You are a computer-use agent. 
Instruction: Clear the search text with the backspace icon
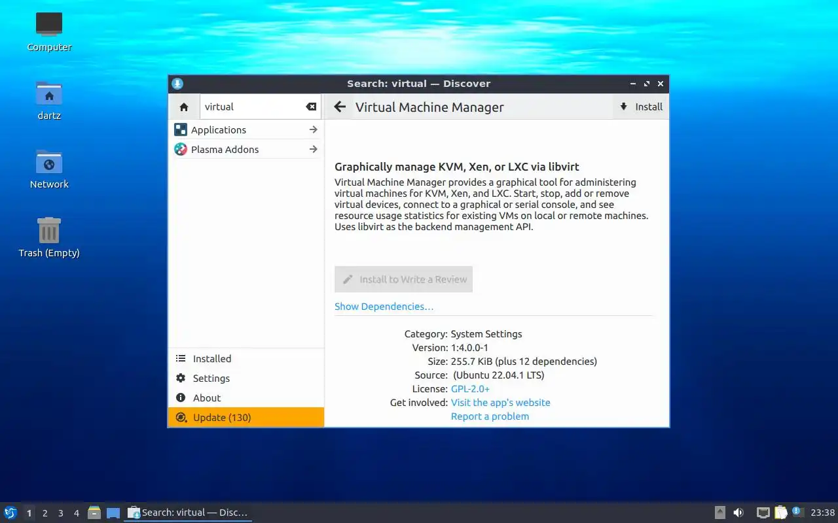311,107
